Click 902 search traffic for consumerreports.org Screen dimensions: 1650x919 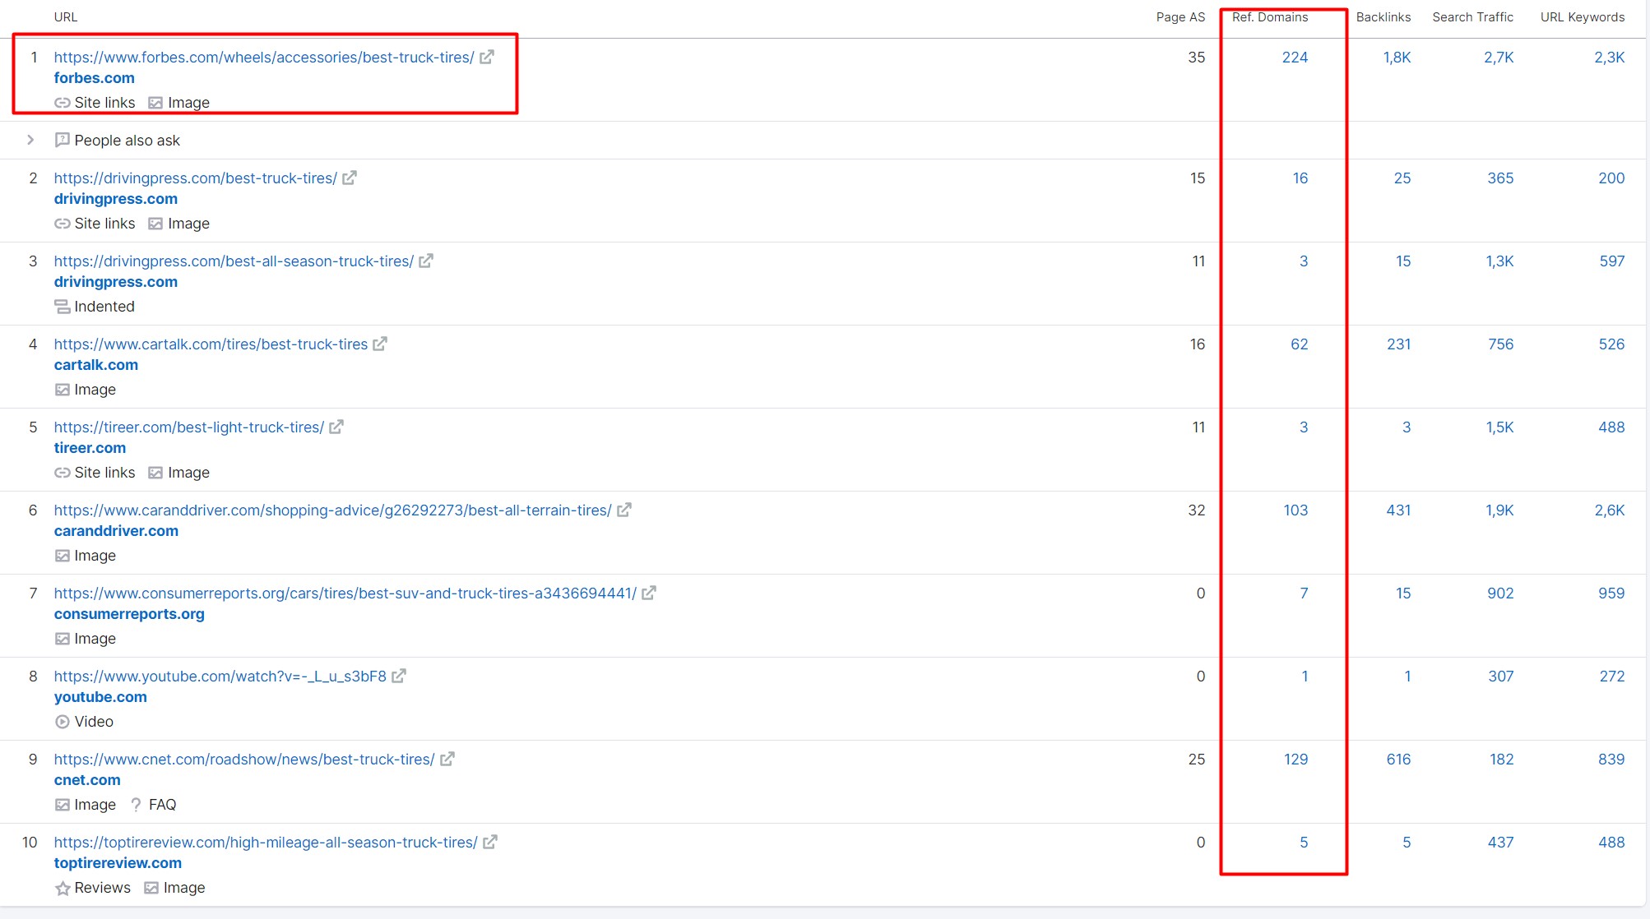[1500, 593]
